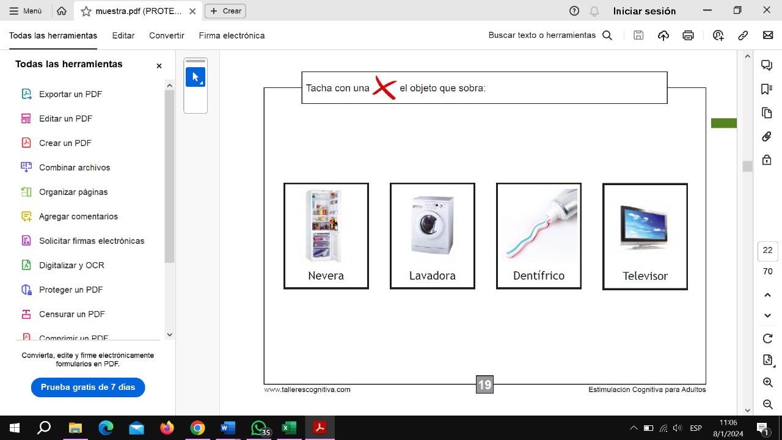Click the home icon
This screenshot has width=782, height=440.
(61, 11)
